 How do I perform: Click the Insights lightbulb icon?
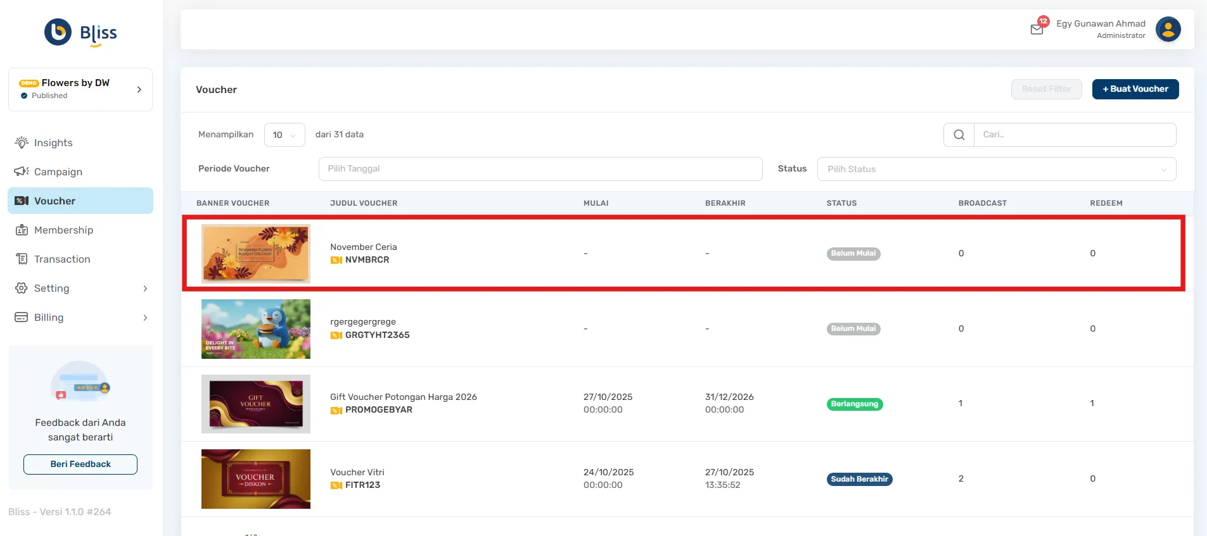(x=22, y=142)
